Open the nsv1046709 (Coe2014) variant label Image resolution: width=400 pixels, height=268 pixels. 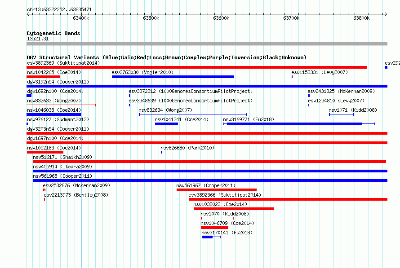pyautogui.click(x=227, y=223)
